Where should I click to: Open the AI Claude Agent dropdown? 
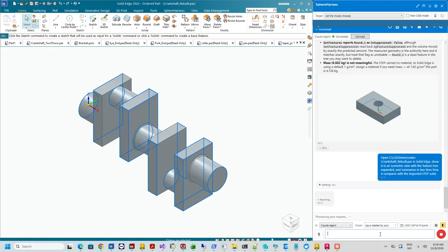[336, 225]
